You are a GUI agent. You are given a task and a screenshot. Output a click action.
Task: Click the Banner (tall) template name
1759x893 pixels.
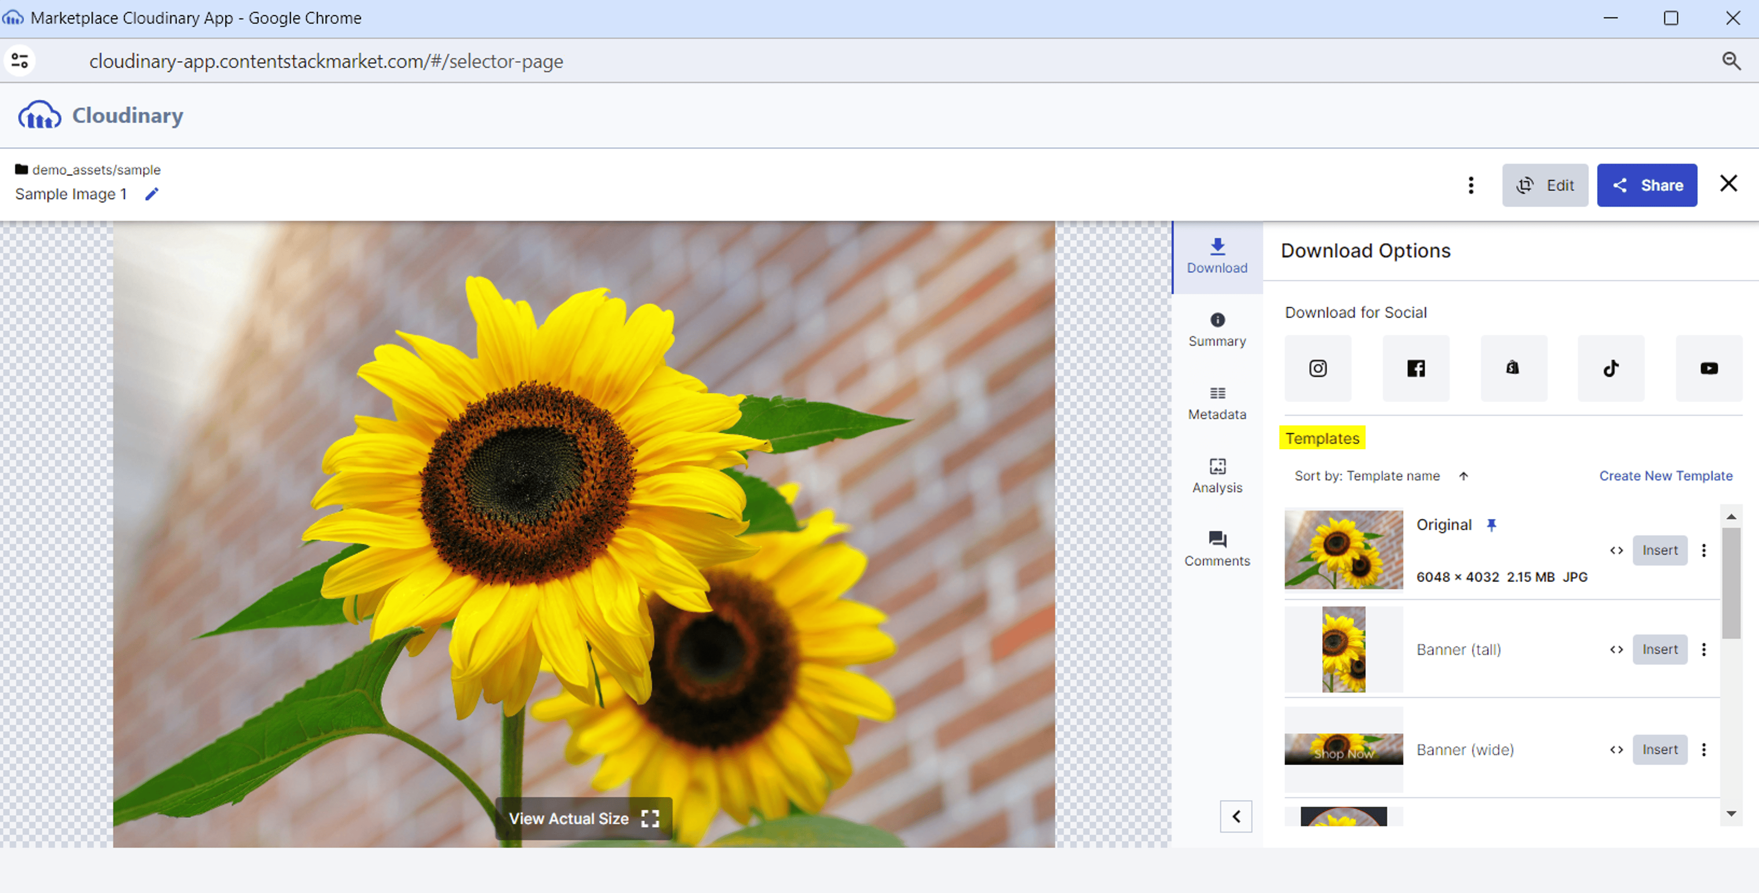[x=1459, y=649]
